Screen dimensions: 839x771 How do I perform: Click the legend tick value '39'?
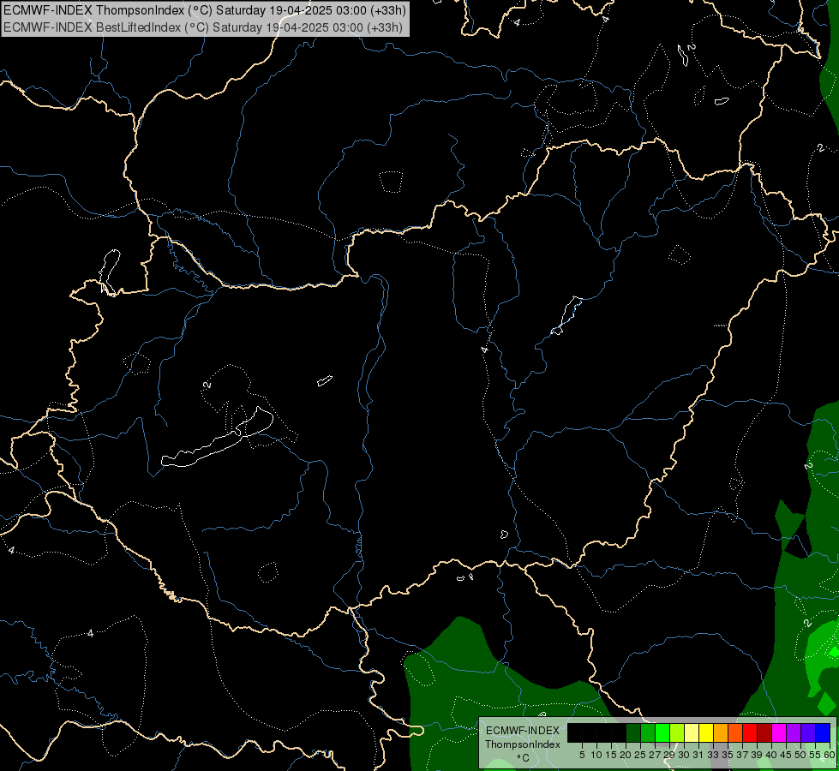tap(757, 755)
